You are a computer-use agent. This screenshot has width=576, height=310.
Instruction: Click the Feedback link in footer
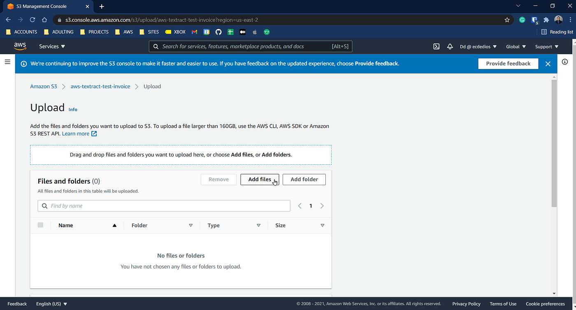(x=17, y=304)
